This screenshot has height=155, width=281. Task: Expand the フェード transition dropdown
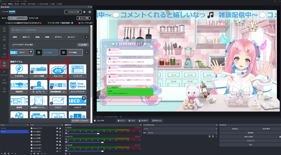(179, 129)
